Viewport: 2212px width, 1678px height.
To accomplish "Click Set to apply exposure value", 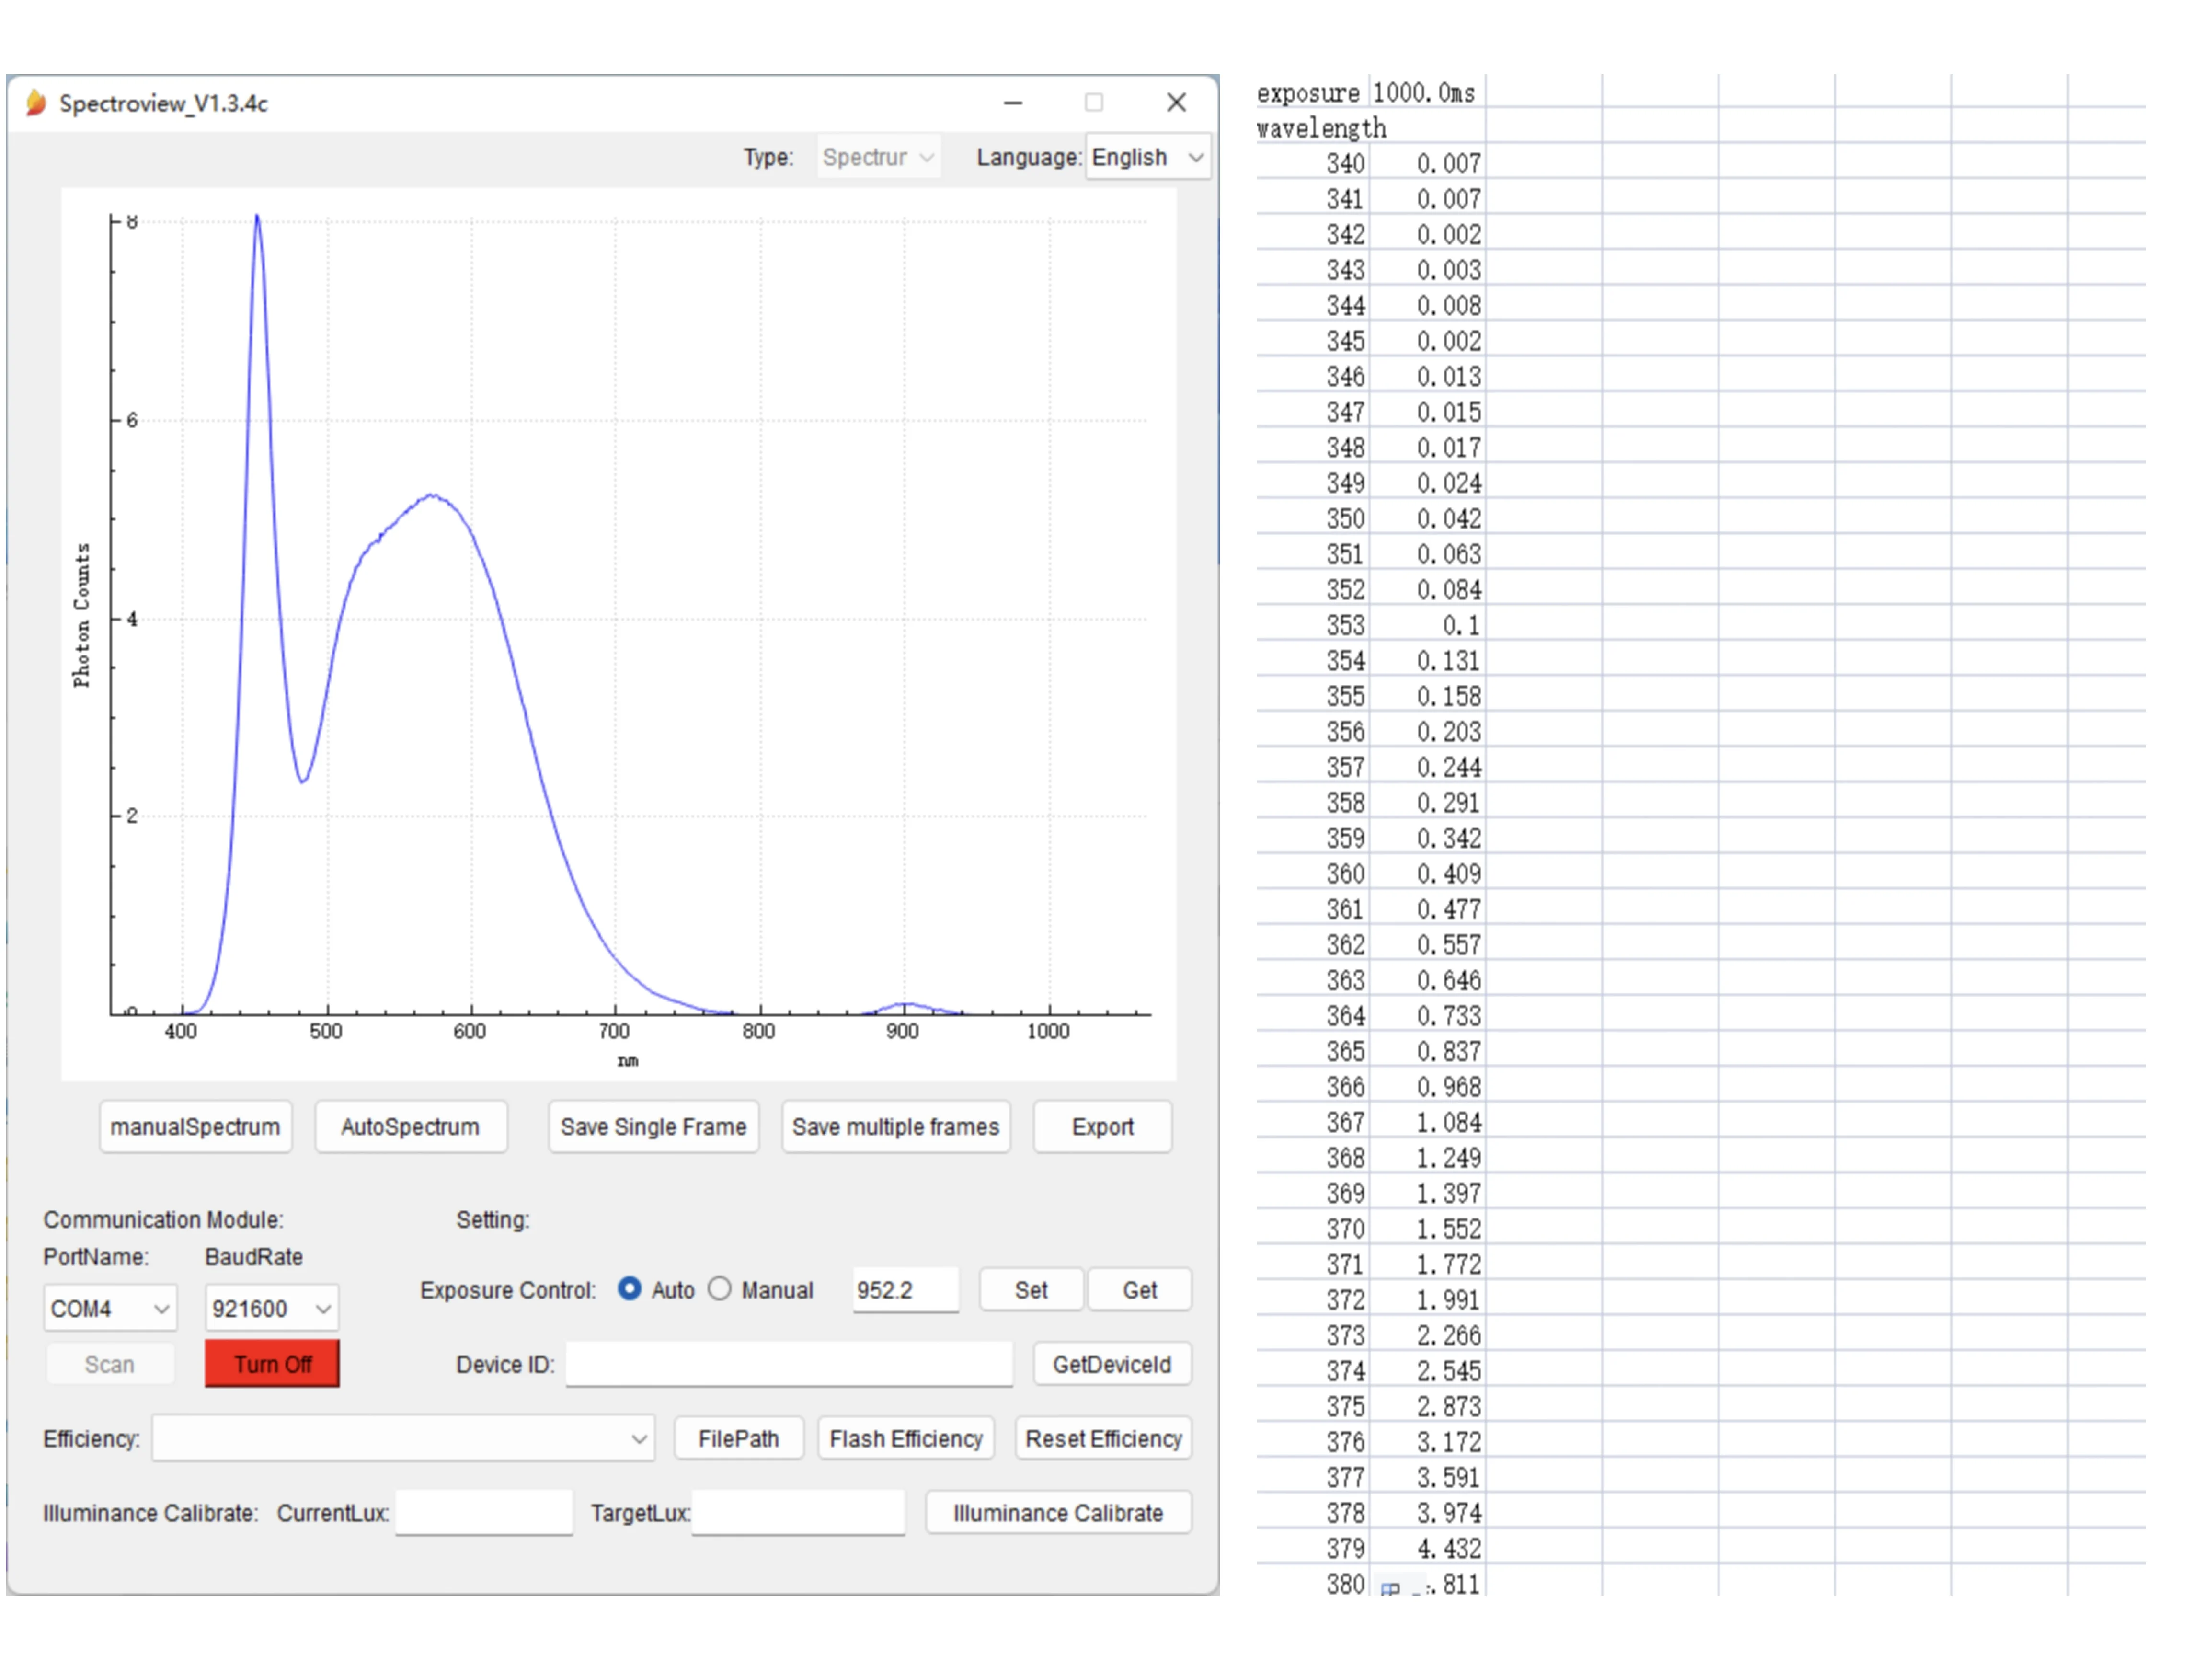I will [1030, 1290].
